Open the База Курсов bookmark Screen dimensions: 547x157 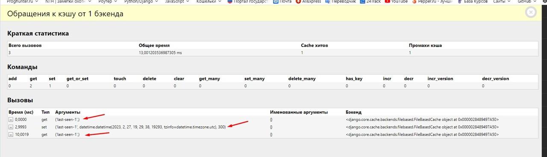tap(472, 2)
